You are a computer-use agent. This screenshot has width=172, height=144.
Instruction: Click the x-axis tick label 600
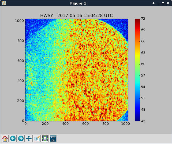point(85,124)
